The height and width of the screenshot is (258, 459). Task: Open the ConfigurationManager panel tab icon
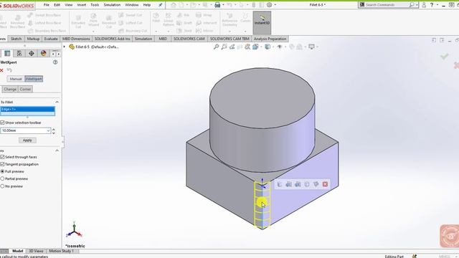(19, 53)
